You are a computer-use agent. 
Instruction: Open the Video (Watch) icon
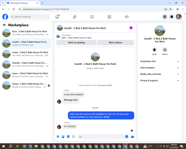(92, 17)
